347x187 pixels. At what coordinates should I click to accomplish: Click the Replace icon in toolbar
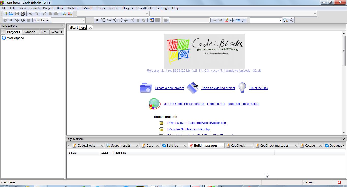[70, 14]
